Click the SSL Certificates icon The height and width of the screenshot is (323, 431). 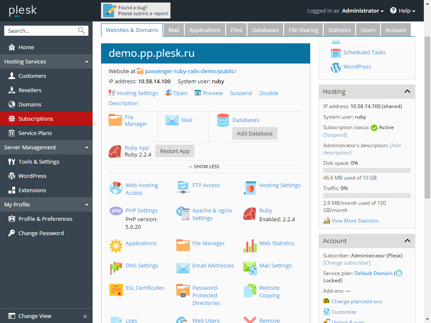pyautogui.click(x=116, y=290)
